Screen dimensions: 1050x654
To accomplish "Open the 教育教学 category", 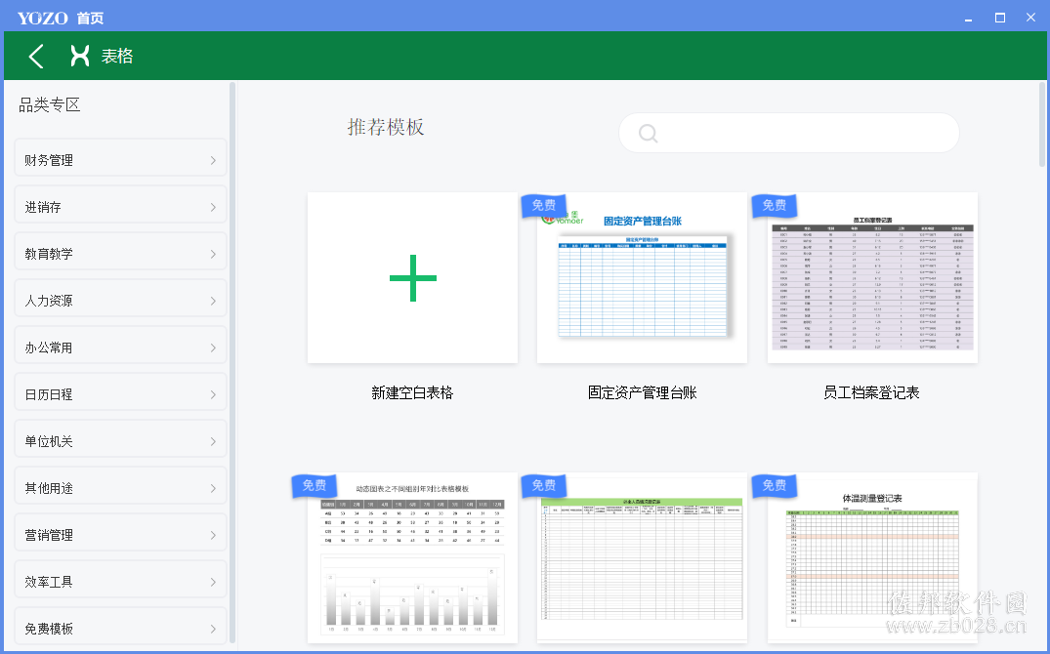I will (120, 252).
